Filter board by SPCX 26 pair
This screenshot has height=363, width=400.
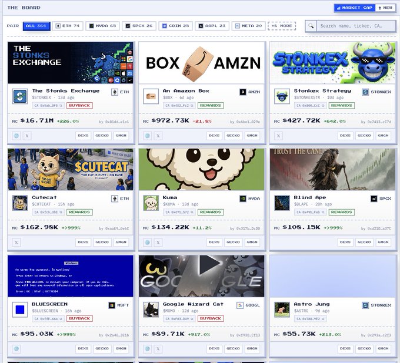pos(139,26)
